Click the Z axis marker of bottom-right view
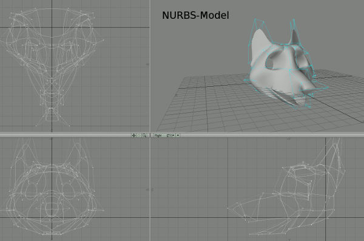364x241 pixels. 152,190
